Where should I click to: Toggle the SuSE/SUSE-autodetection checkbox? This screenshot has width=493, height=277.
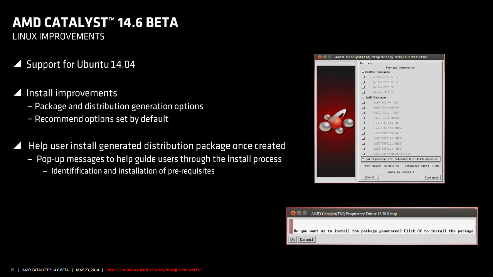click(x=363, y=154)
